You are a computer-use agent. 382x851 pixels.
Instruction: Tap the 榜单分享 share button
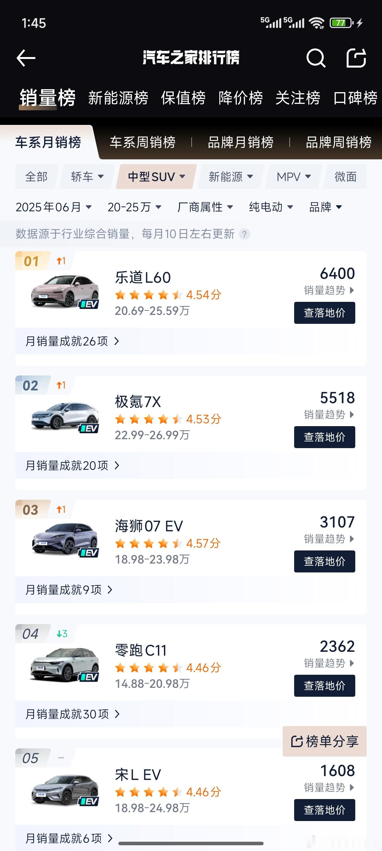(x=325, y=741)
